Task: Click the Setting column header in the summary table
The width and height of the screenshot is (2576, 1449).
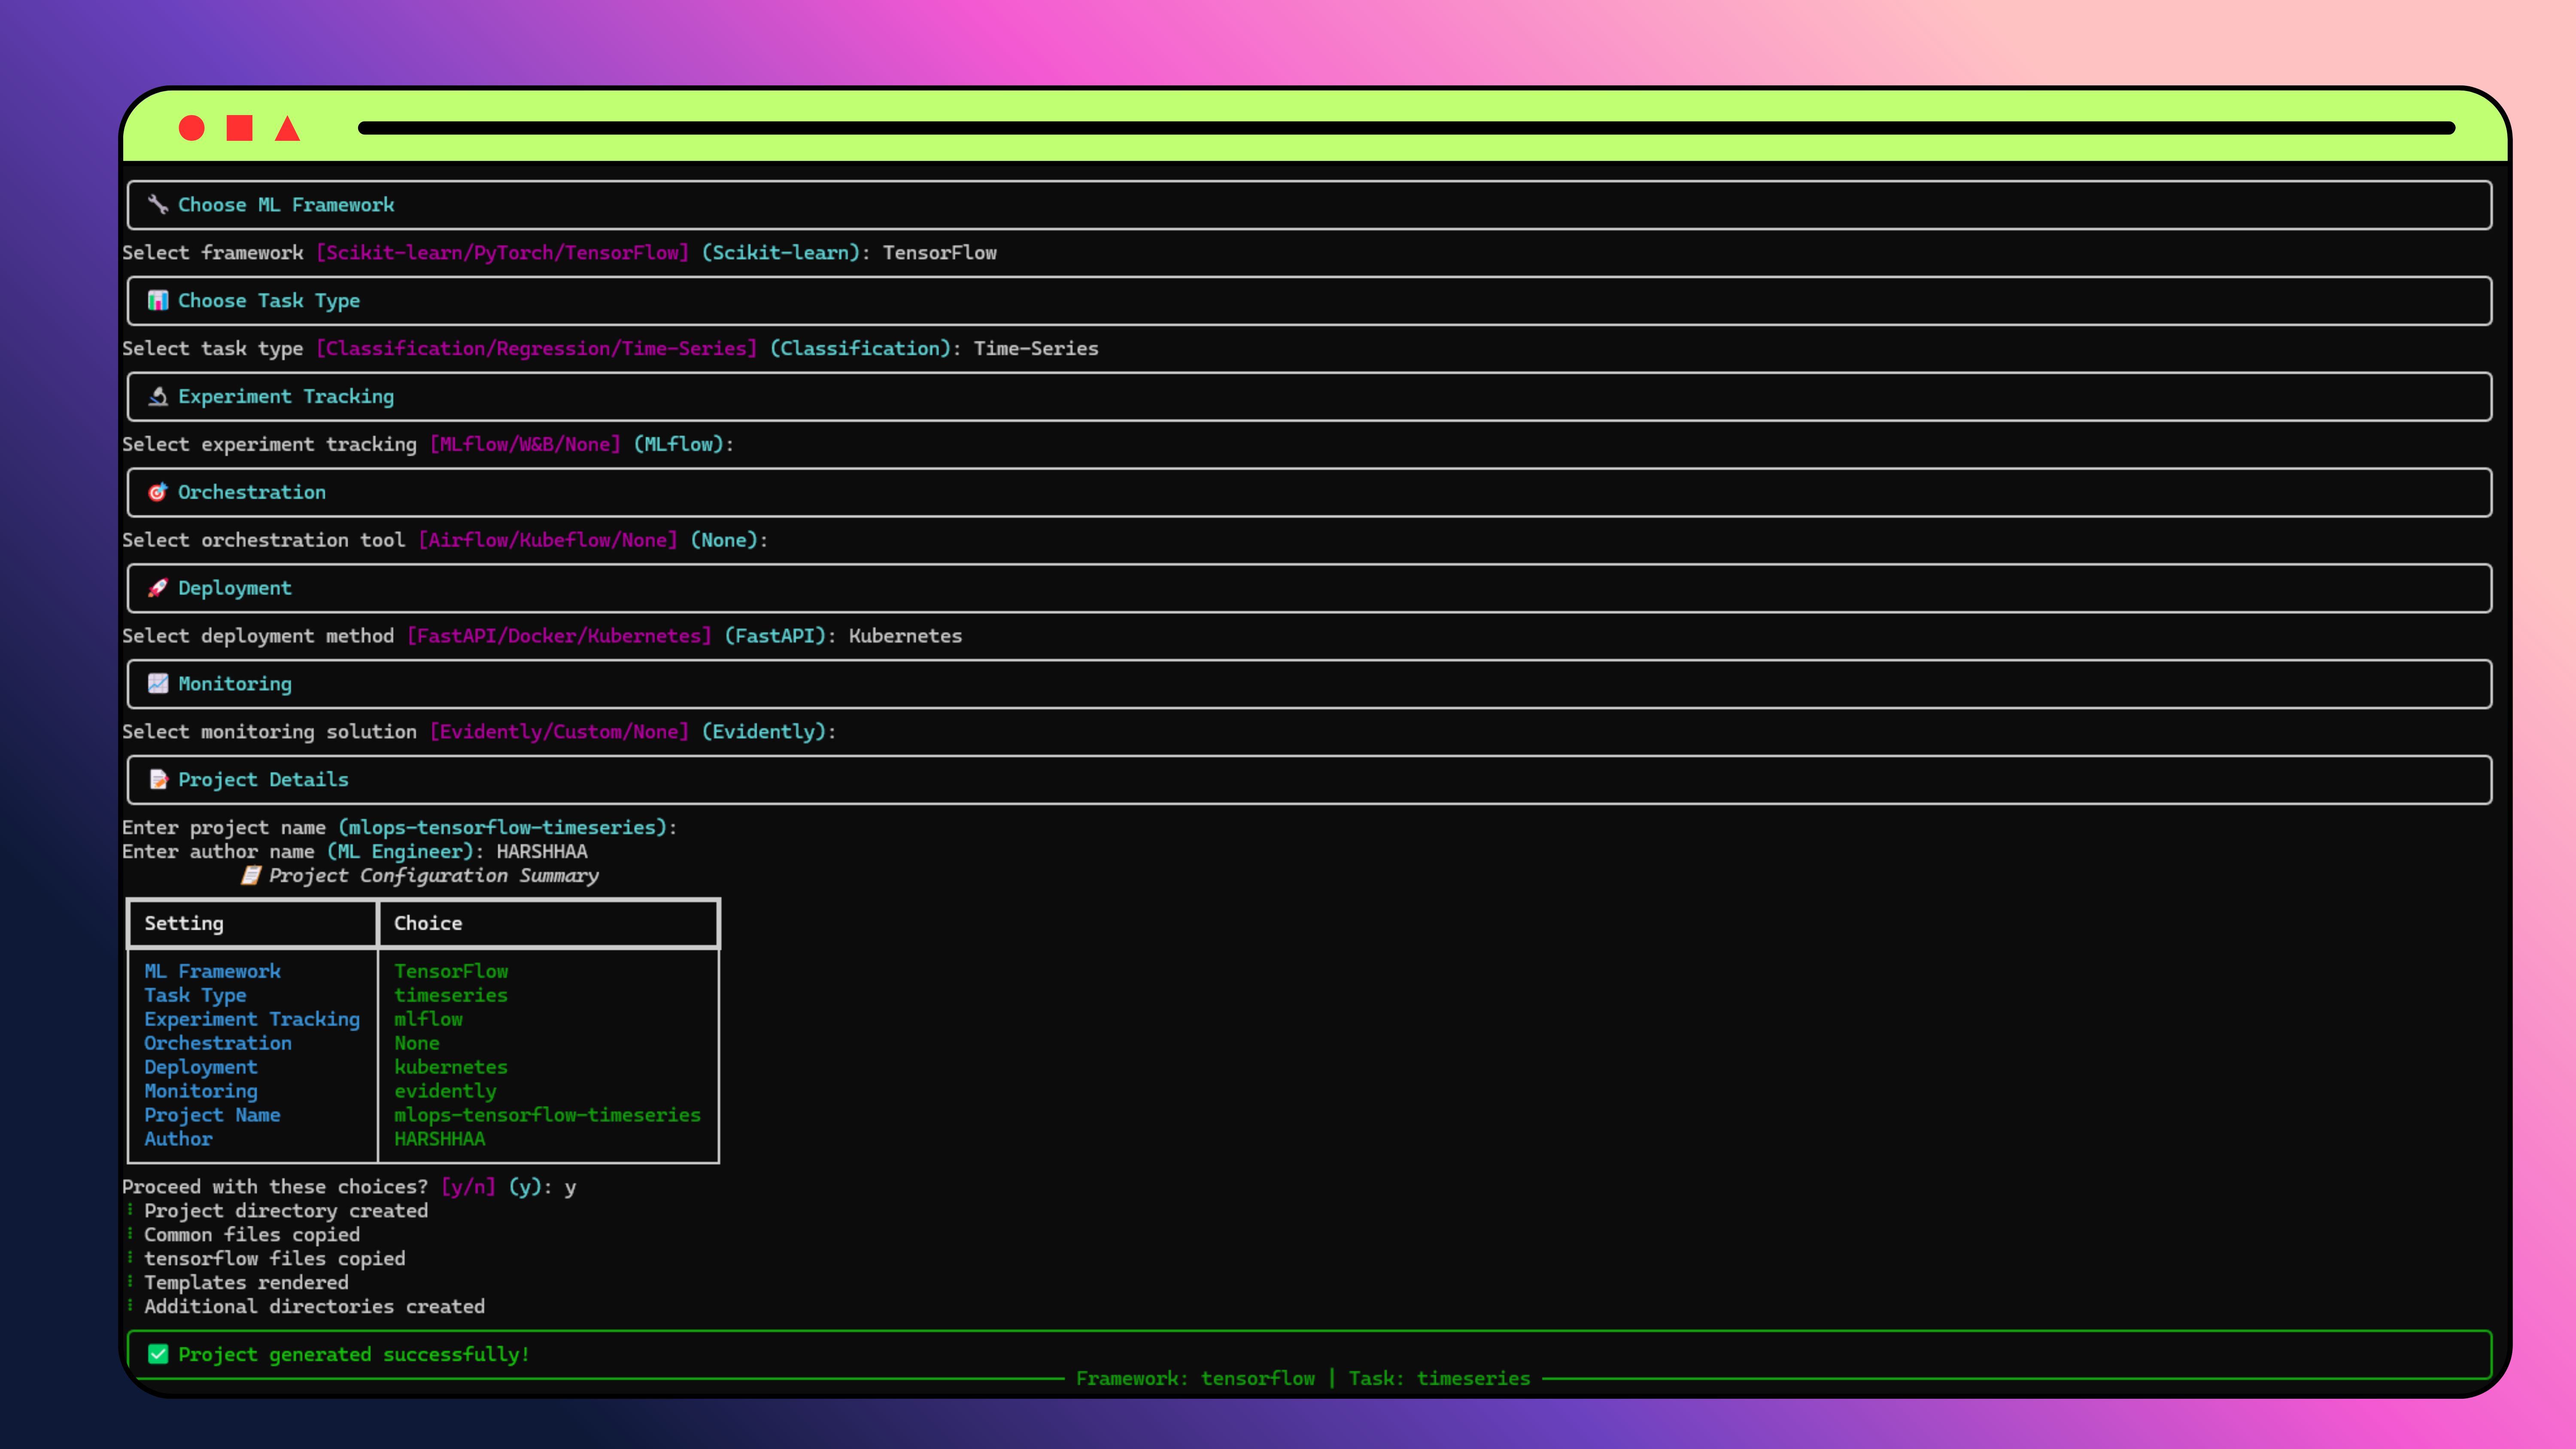Action: [x=184, y=923]
